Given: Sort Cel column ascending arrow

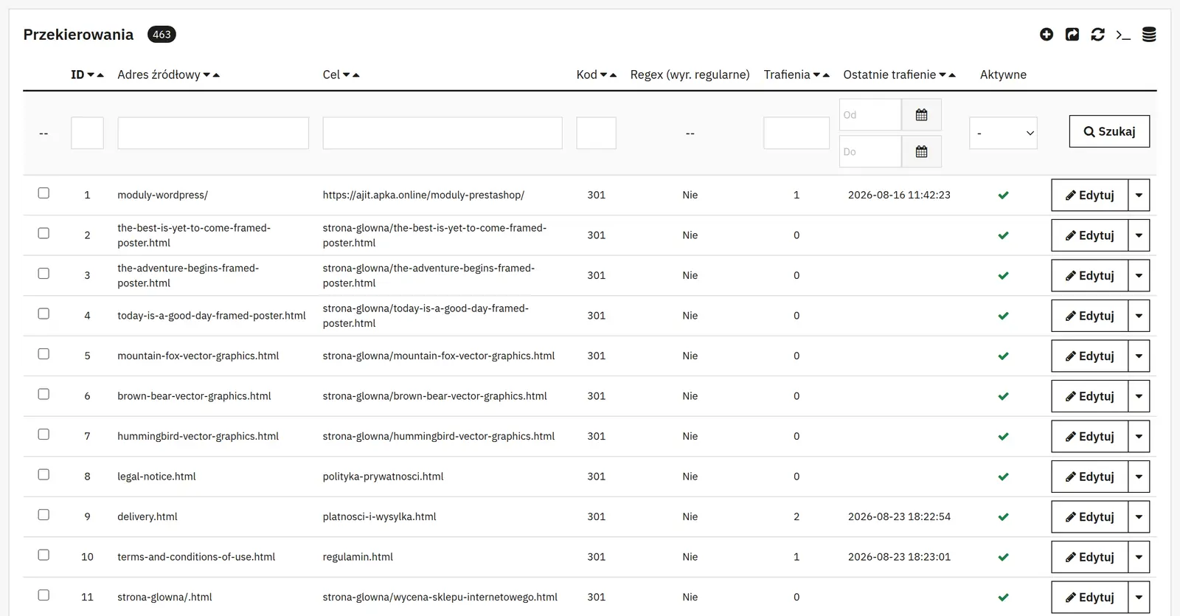Looking at the screenshot, I should pyautogui.click(x=356, y=75).
